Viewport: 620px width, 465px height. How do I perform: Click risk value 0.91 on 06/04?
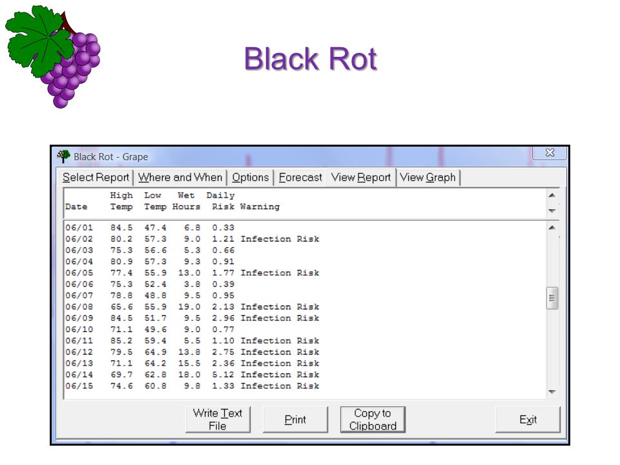click(x=223, y=262)
